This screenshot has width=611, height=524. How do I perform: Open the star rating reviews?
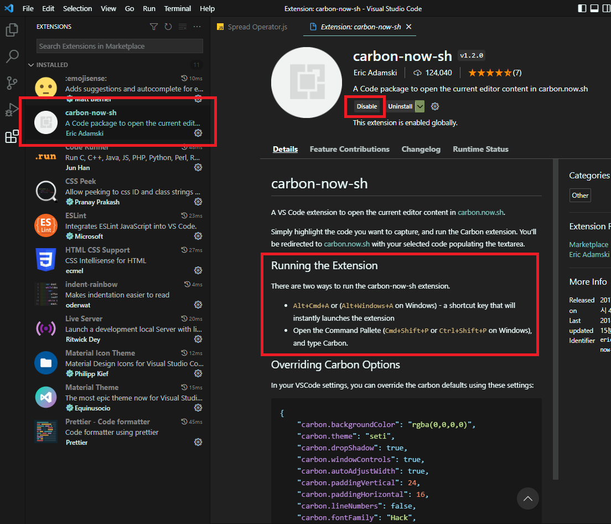[x=495, y=73]
